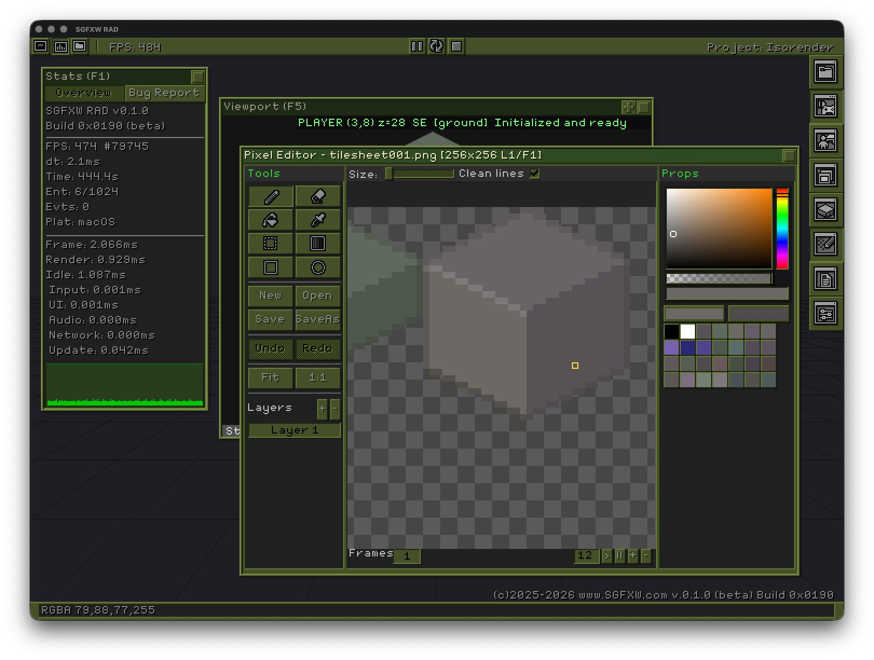The image size is (874, 660).
Task: Click the green frame-time graph in Stats
Action: click(x=125, y=384)
